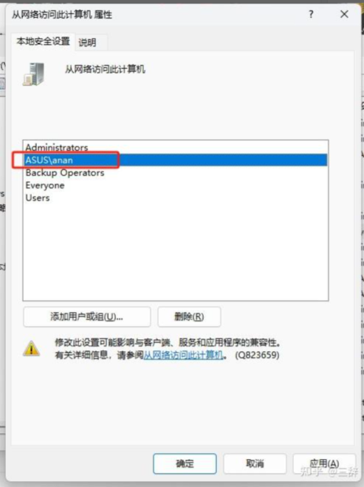Click the 确定 button
This screenshot has width=364, height=487.
185,463
